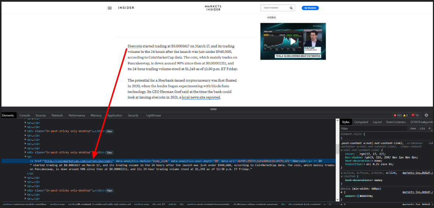Click the My Watchlist button

[x=310, y=8]
